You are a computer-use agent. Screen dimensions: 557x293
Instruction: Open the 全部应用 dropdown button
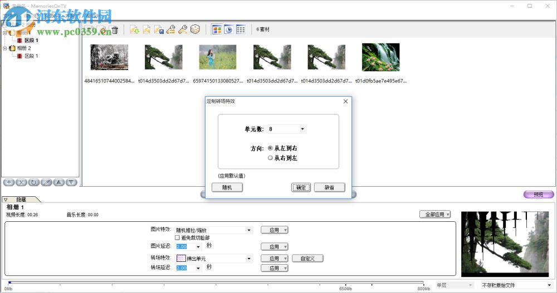pyautogui.click(x=435, y=215)
